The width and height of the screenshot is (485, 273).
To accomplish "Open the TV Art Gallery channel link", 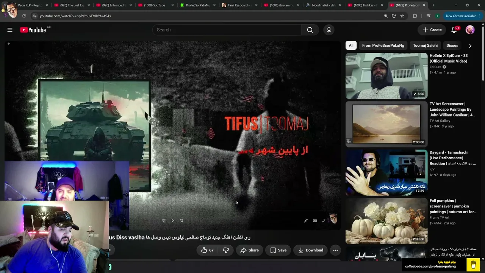I will click(440, 121).
